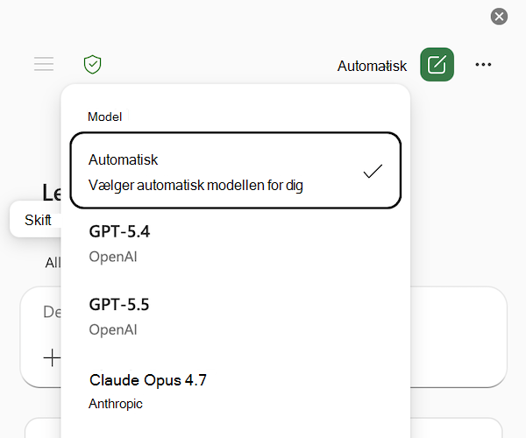Viewport: 526px width, 438px height.
Task: Start a new chat with compose icon
Action: pyautogui.click(x=437, y=64)
